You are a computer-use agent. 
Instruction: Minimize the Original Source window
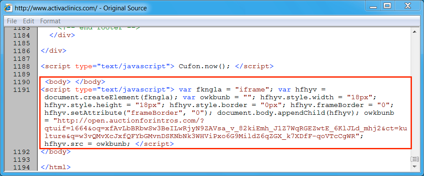[373, 6]
